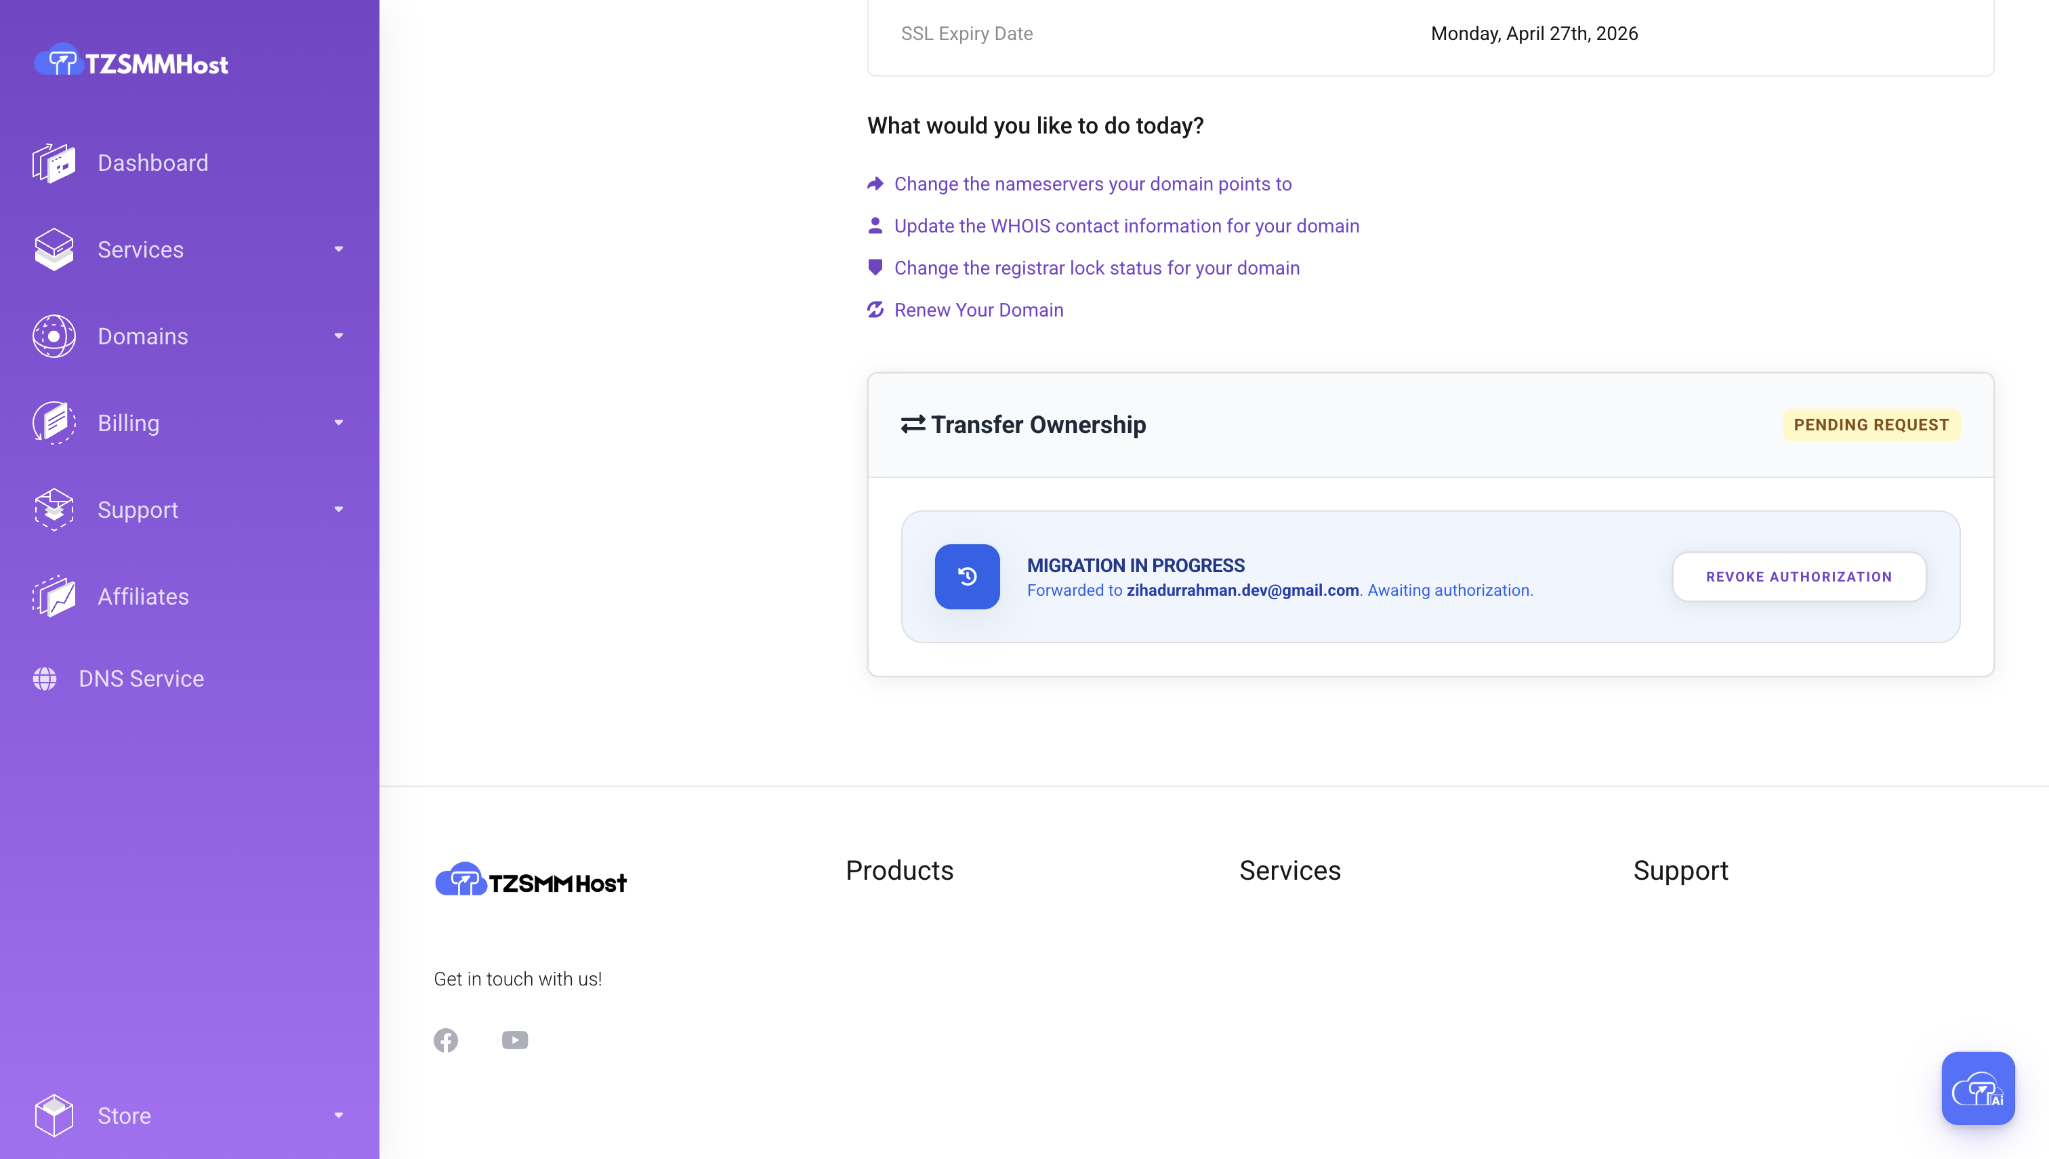This screenshot has width=2049, height=1159.
Task: Click the Affiliates chart icon
Action: click(54, 596)
